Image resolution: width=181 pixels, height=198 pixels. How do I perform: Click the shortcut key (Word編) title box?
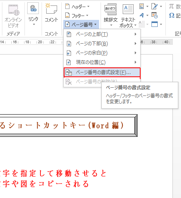68,126
